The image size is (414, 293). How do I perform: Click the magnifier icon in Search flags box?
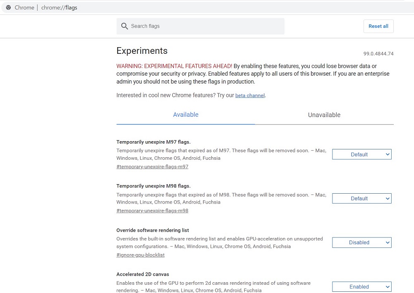click(x=124, y=26)
